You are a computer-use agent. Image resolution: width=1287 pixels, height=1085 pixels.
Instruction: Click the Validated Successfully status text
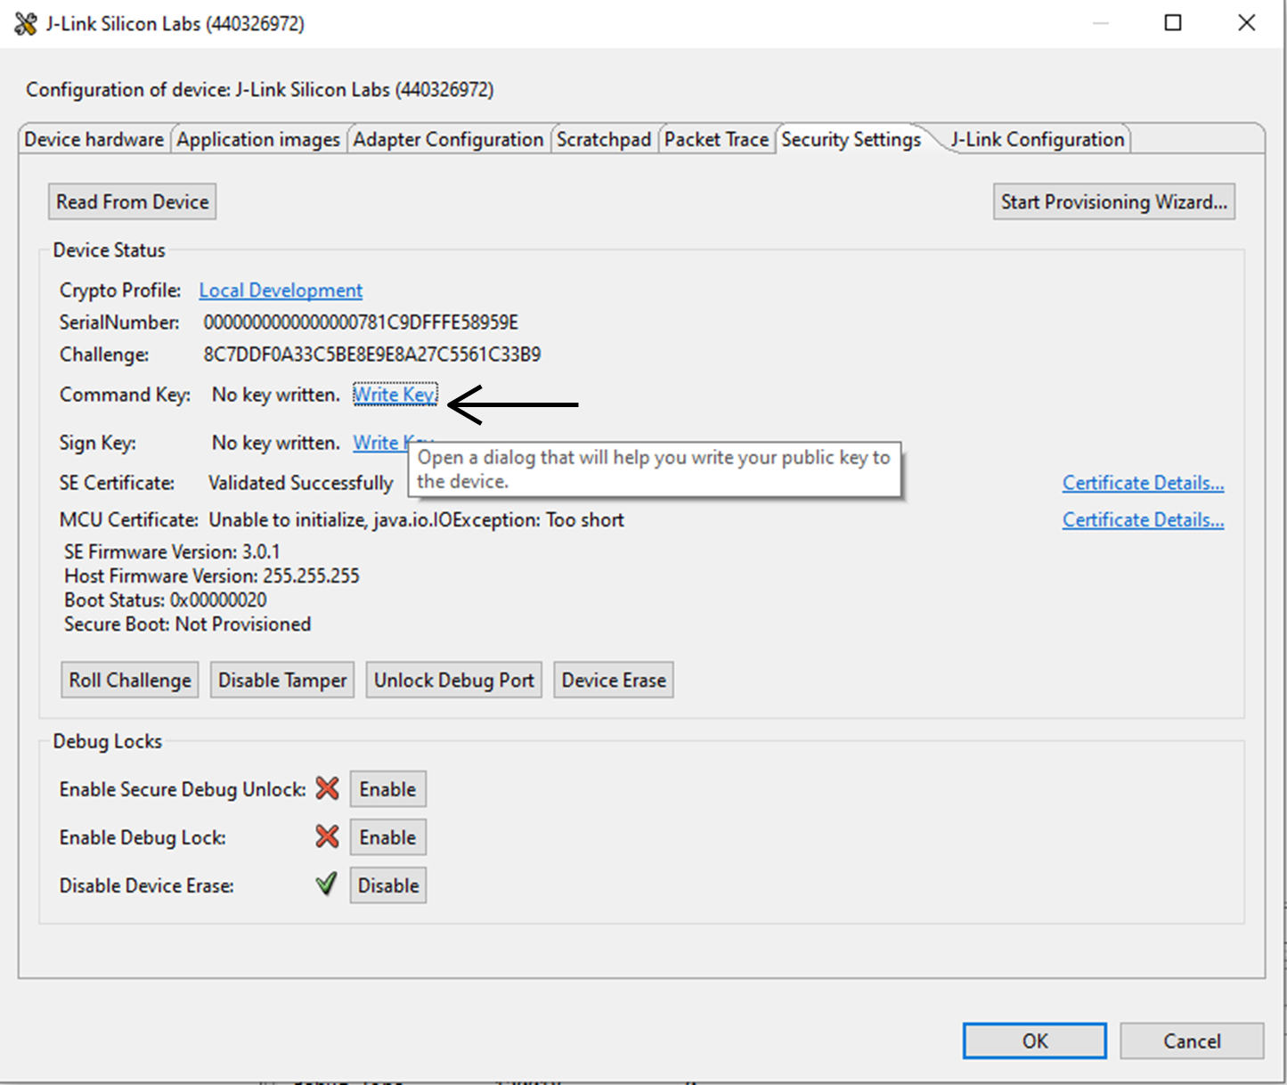(301, 483)
